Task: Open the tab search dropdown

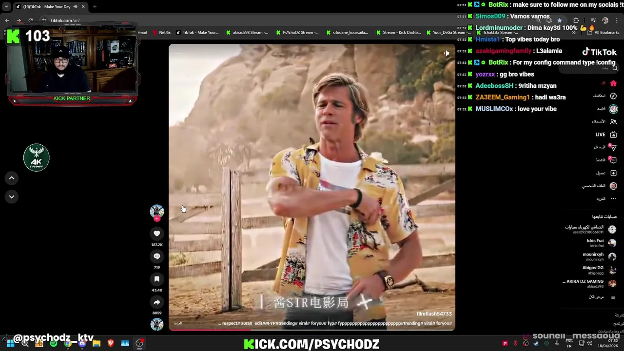Action: [6, 6]
